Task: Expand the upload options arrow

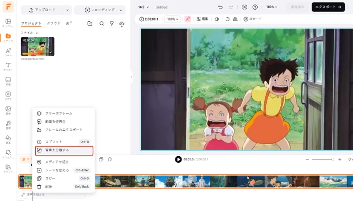Action: tap(67, 10)
